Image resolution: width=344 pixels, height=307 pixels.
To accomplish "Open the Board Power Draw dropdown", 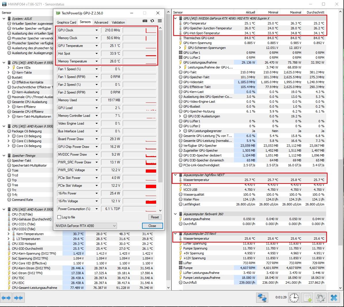I will 97,139.
